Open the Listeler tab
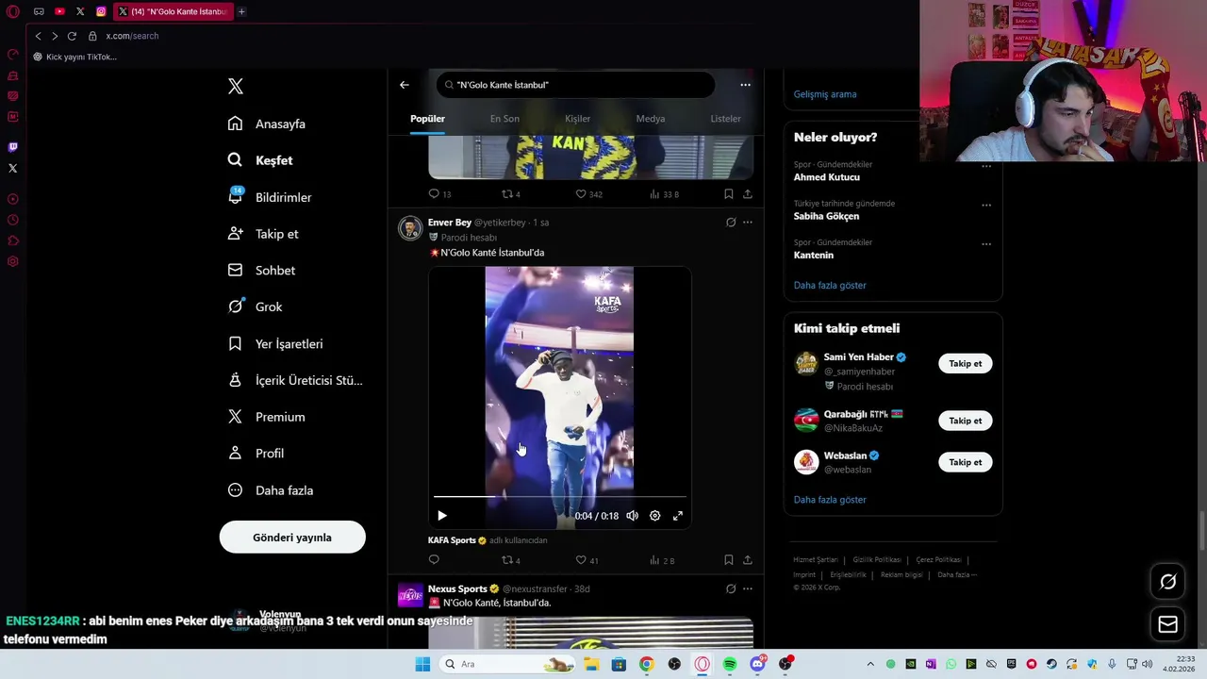This screenshot has height=679, width=1207. (x=725, y=119)
